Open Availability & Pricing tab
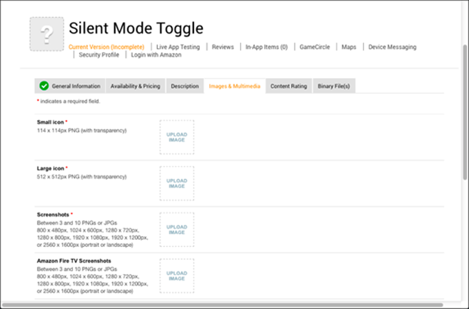 pos(135,86)
